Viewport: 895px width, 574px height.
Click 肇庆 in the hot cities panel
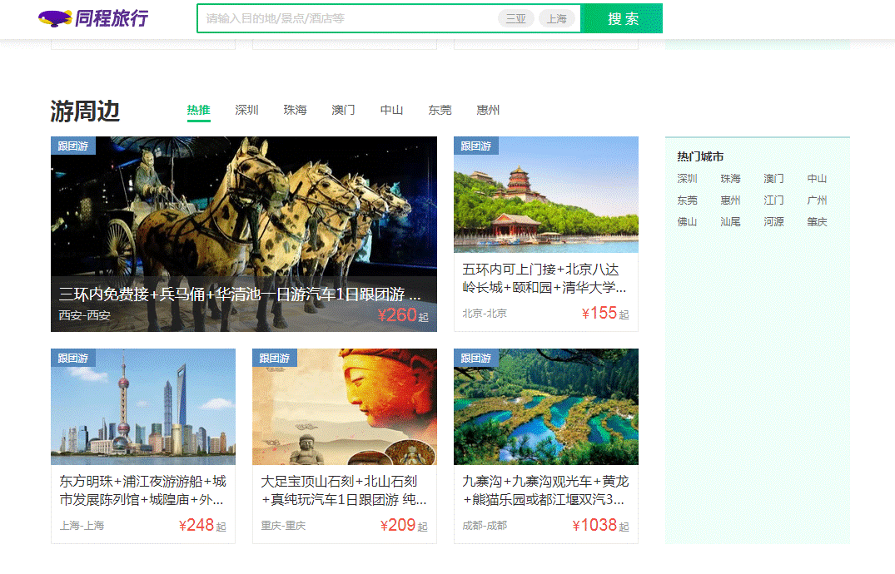tap(817, 222)
